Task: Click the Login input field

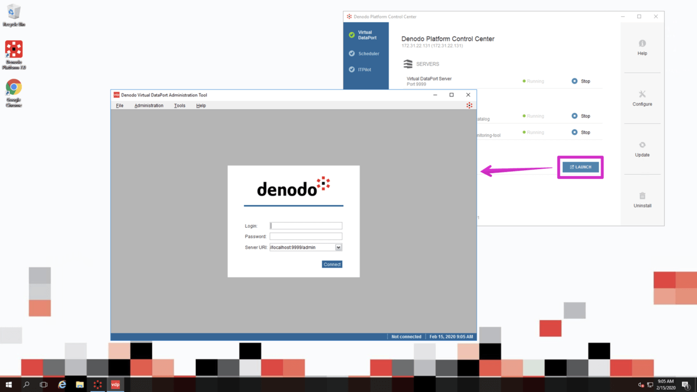Action: [x=306, y=226]
